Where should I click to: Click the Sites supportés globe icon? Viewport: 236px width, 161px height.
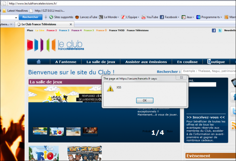pyautogui.click(x=51, y=17)
